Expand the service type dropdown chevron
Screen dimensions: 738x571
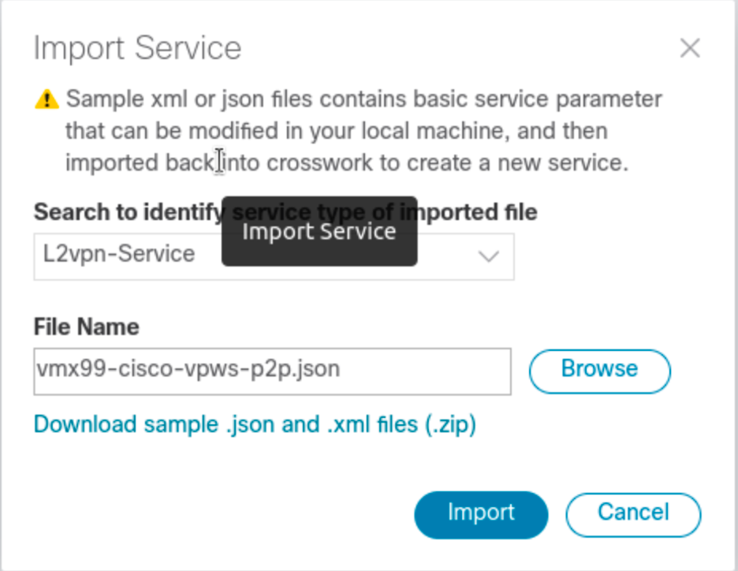(489, 256)
